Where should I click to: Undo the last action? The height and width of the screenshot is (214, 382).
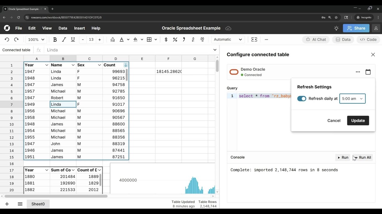(x=7, y=40)
